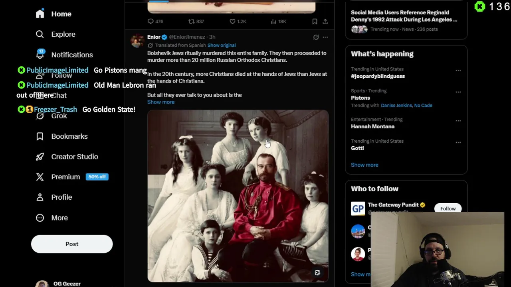511x287 pixels.
Task: Click Enior's verified badge
Action: [x=164, y=37]
